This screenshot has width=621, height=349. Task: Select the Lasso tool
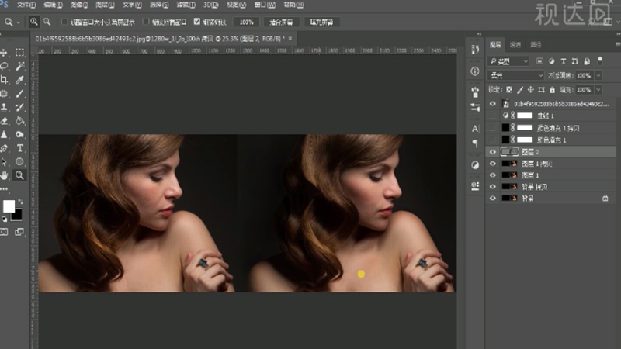(x=4, y=66)
